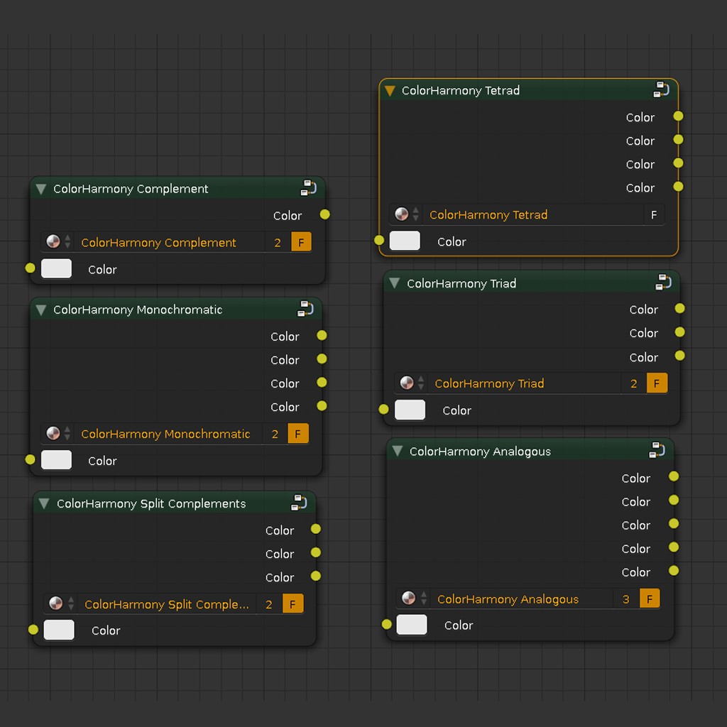Screen dimensions: 727x727
Task: Click the user count 3 on ColorHarmony Analogous
Action: pyautogui.click(x=625, y=598)
